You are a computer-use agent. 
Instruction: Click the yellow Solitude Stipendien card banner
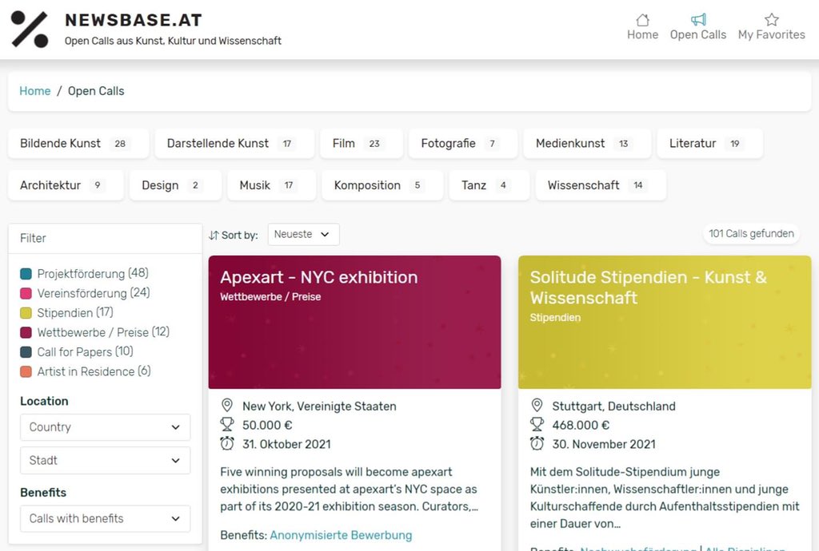(665, 322)
